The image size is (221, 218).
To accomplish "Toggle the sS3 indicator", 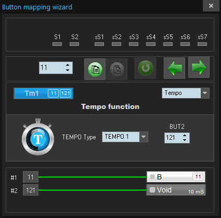I will pyautogui.click(x=134, y=44).
